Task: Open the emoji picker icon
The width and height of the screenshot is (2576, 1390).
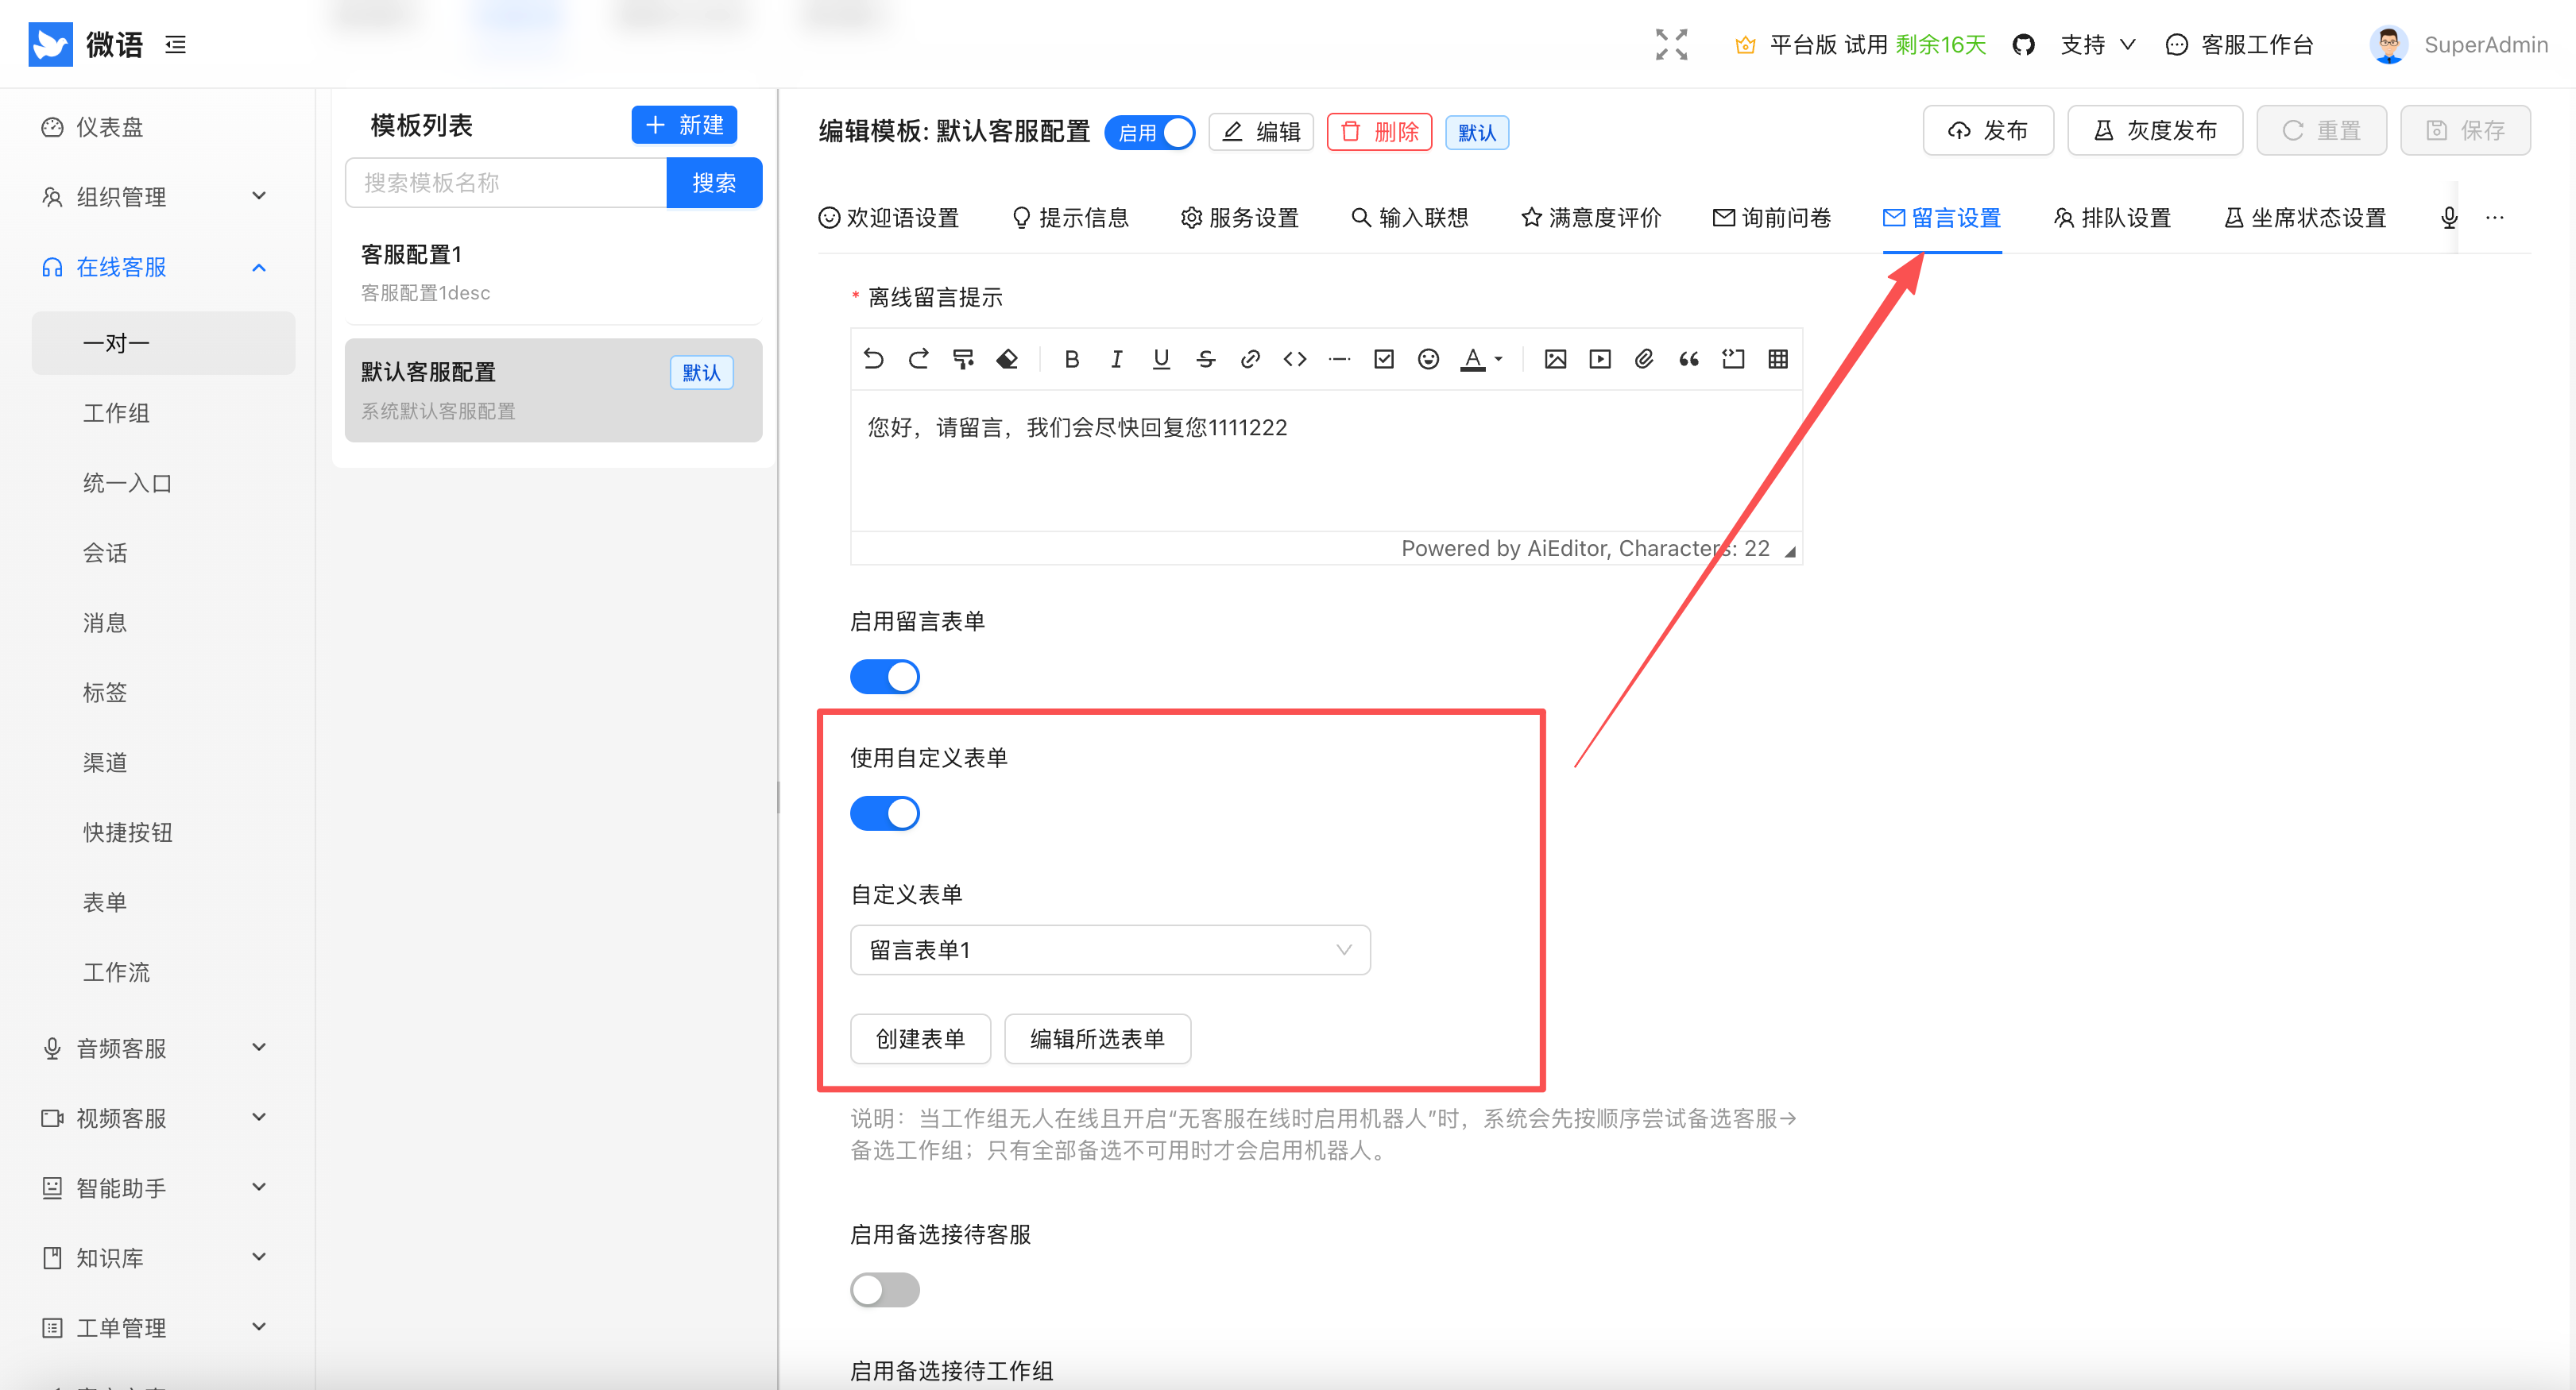Action: coord(1428,359)
